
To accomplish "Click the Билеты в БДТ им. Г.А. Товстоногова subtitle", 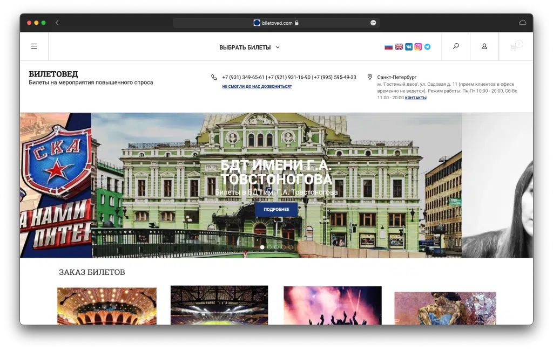I will click(x=276, y=192).
